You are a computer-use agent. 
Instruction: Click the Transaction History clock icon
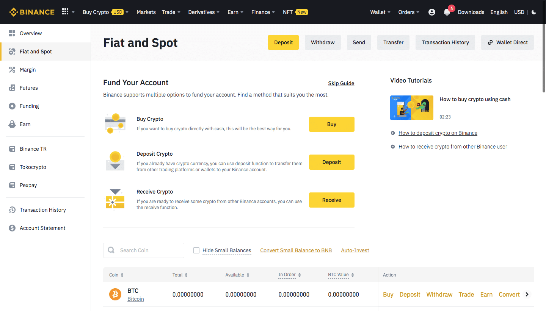(x=12, y=210)
